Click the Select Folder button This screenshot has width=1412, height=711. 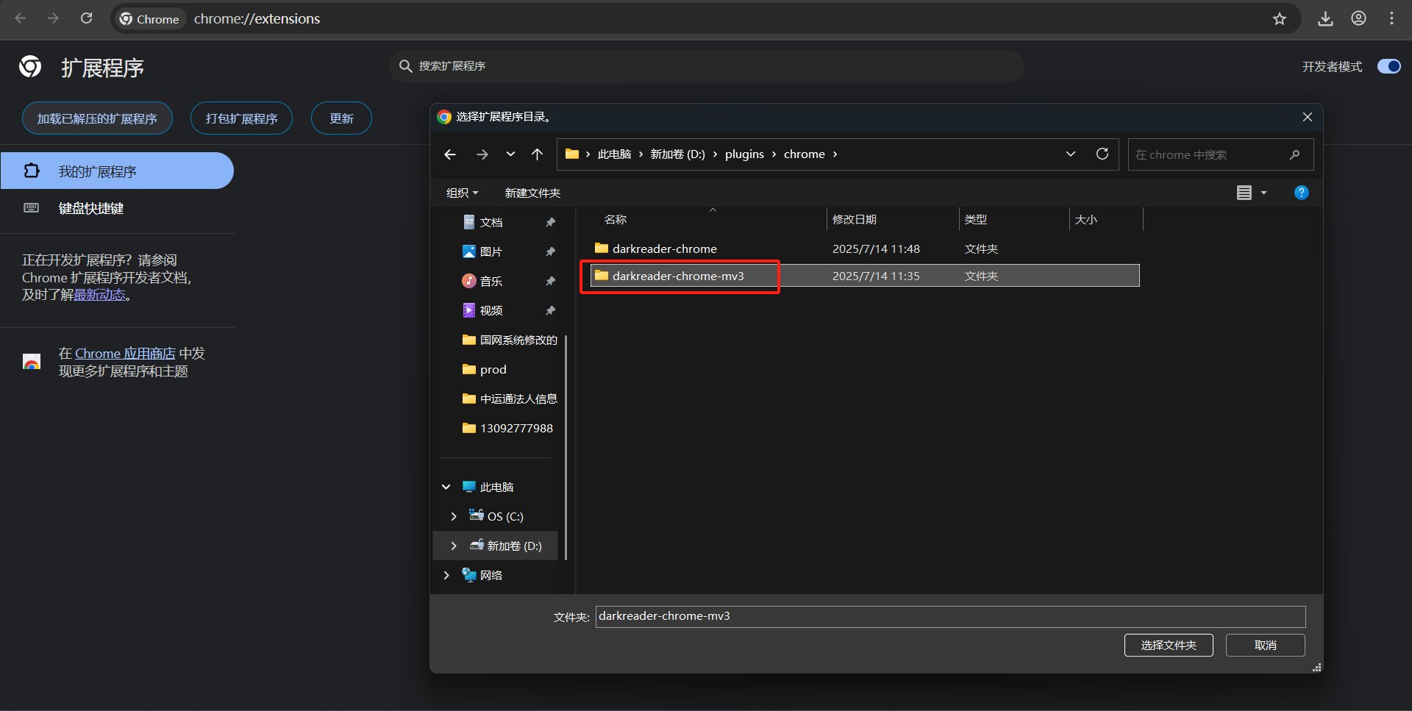(1169, 645)
